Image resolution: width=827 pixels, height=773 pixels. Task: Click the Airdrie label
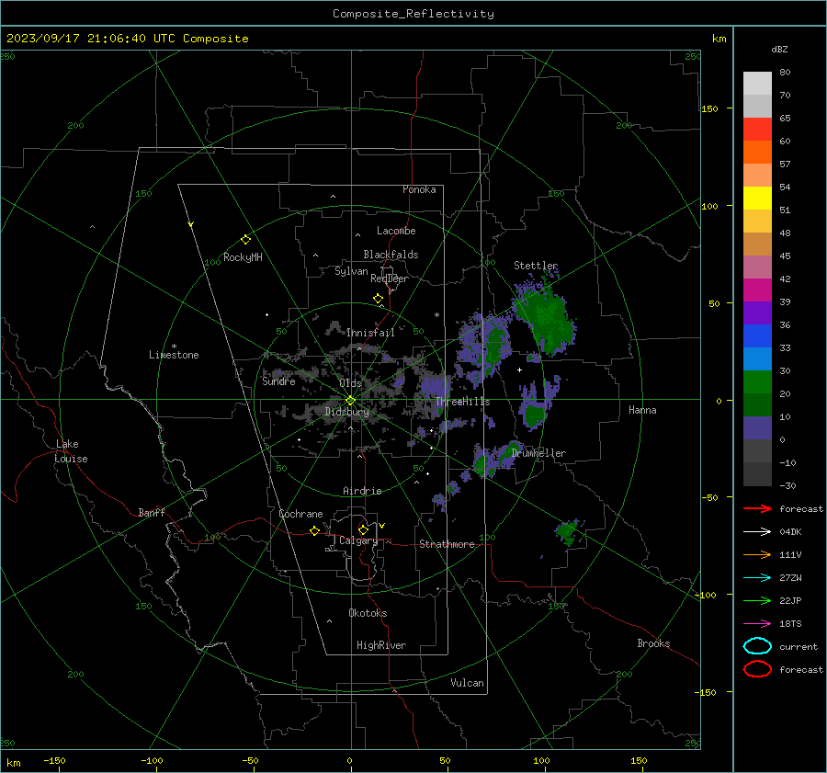click(x=362, y=491)
